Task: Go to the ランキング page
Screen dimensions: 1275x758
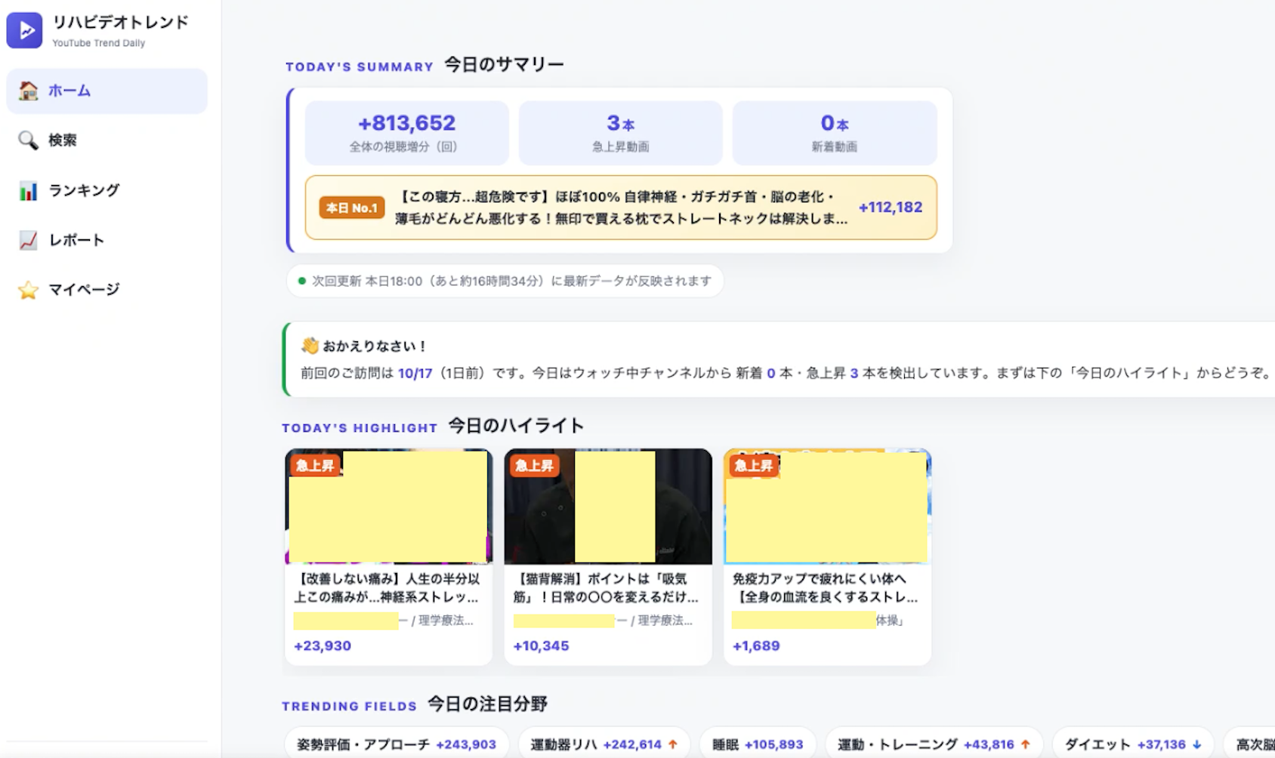Action: tap(107, 190)
